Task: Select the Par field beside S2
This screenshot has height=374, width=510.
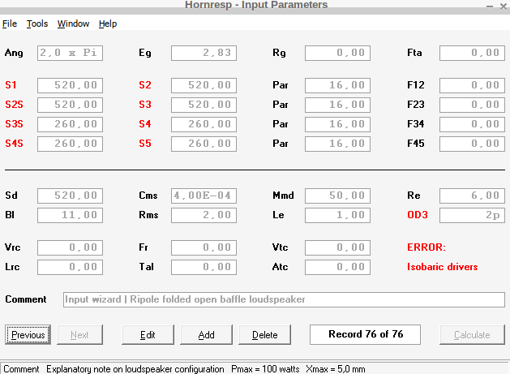Action: [337, 85]
